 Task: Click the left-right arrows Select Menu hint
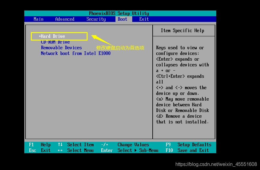click(76, 150)
